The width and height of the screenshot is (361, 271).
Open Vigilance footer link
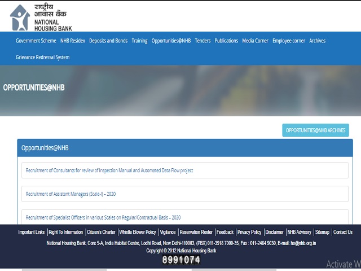coord(168,232)
